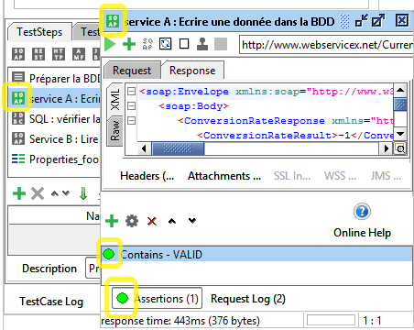Viewport: 414px width, 330px height.
Task: Move the test step down in the list
Action: click(66, 193)
